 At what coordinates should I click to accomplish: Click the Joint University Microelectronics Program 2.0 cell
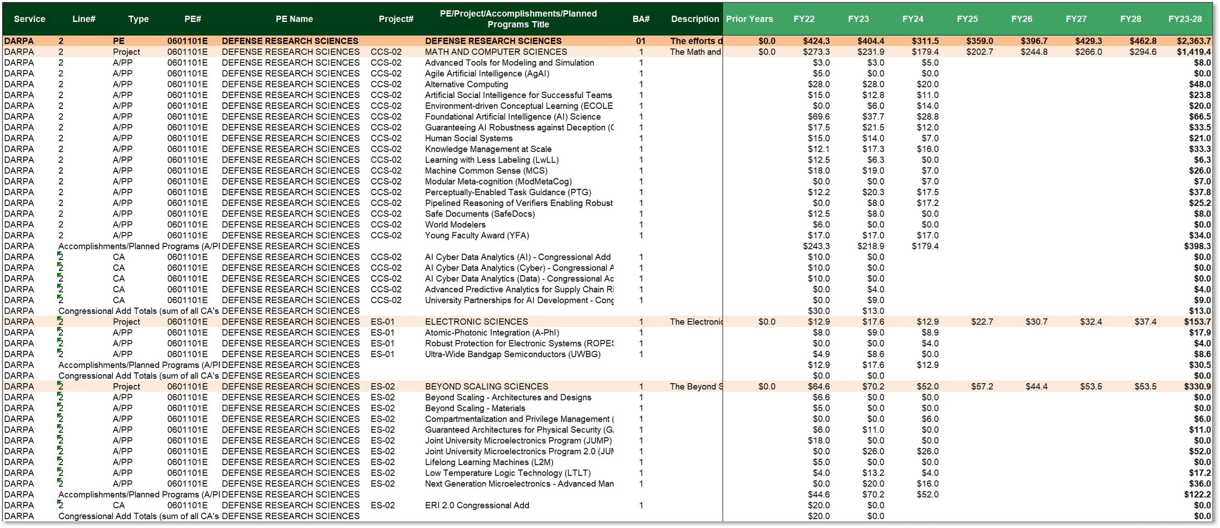click(x=519, y=451)
